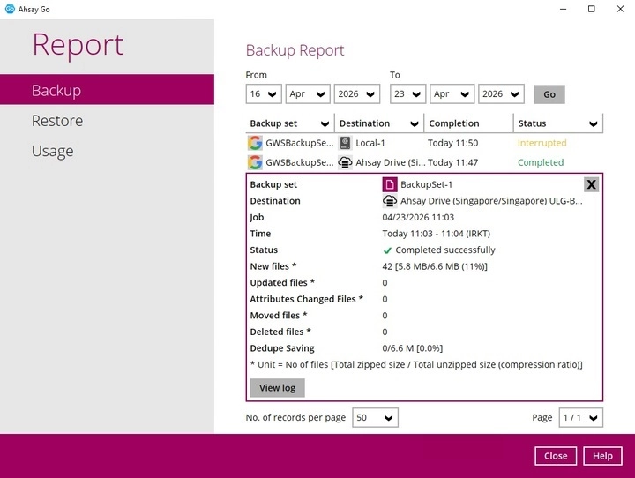The height and width of the screenshot is (478, 635).
Task: Click the cloud drive icon in Today 11:47 row
Action: click(345, 162)
